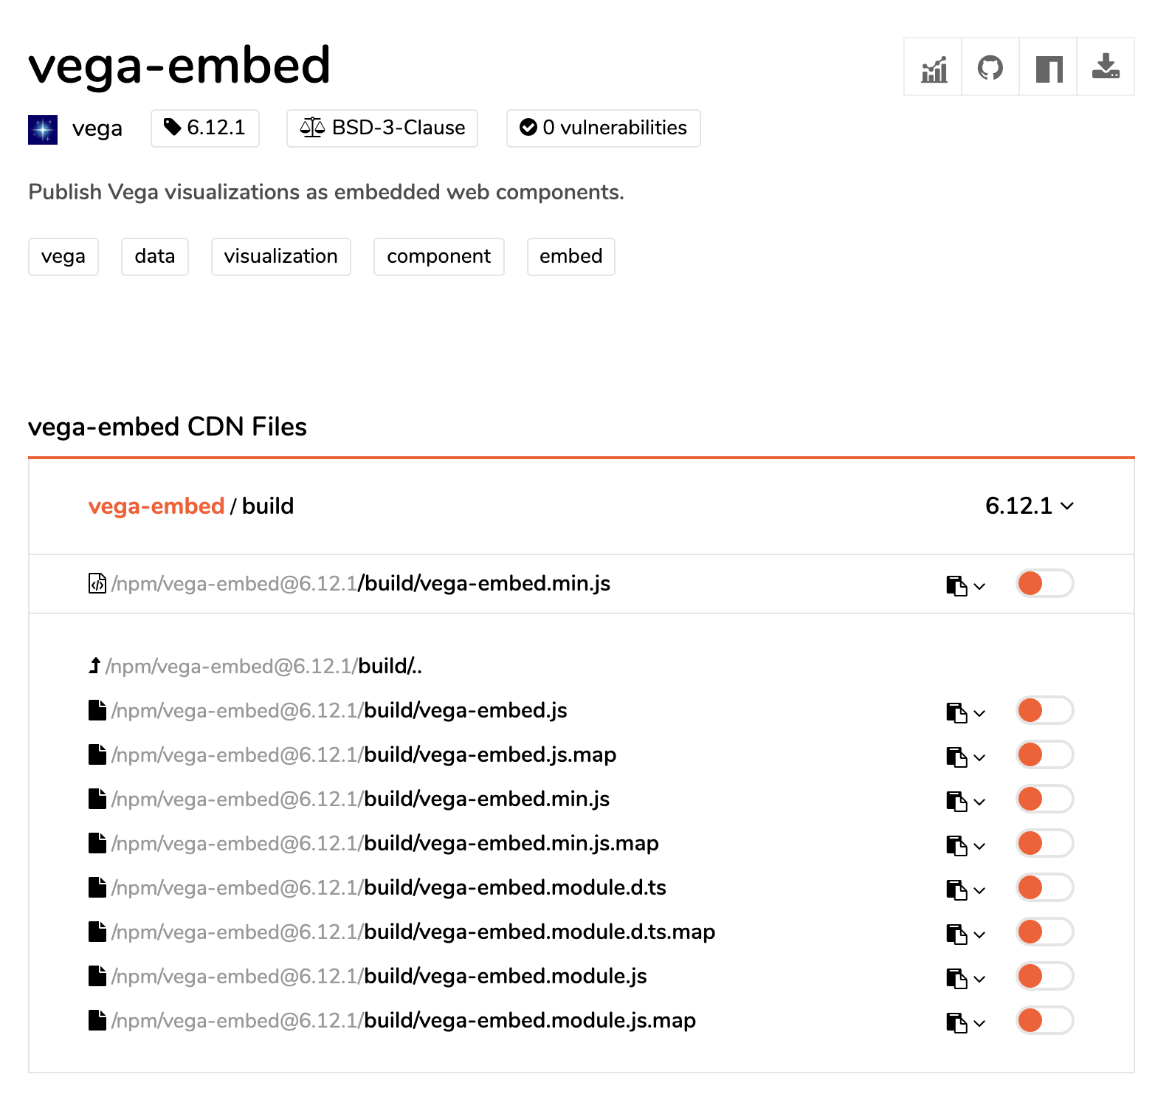1172x1094 pixels.
Task: Toggle the switch for vega-embed.min.js.map
Action: click(x=1044, y=843)
